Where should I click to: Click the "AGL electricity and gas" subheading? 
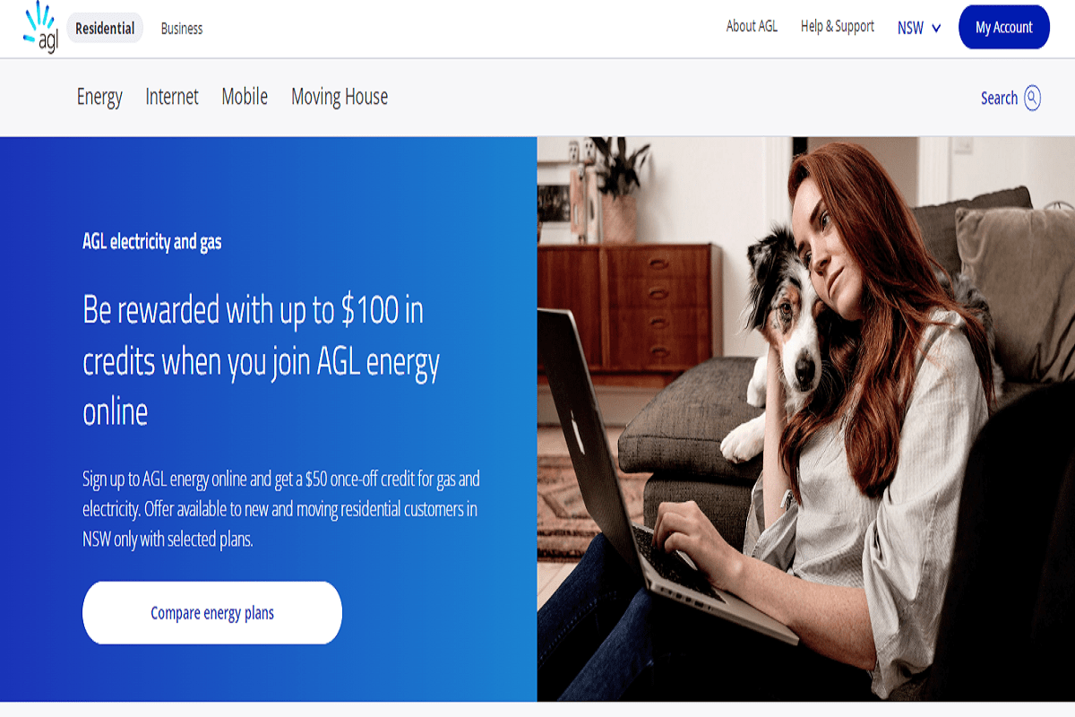[152, 242]
